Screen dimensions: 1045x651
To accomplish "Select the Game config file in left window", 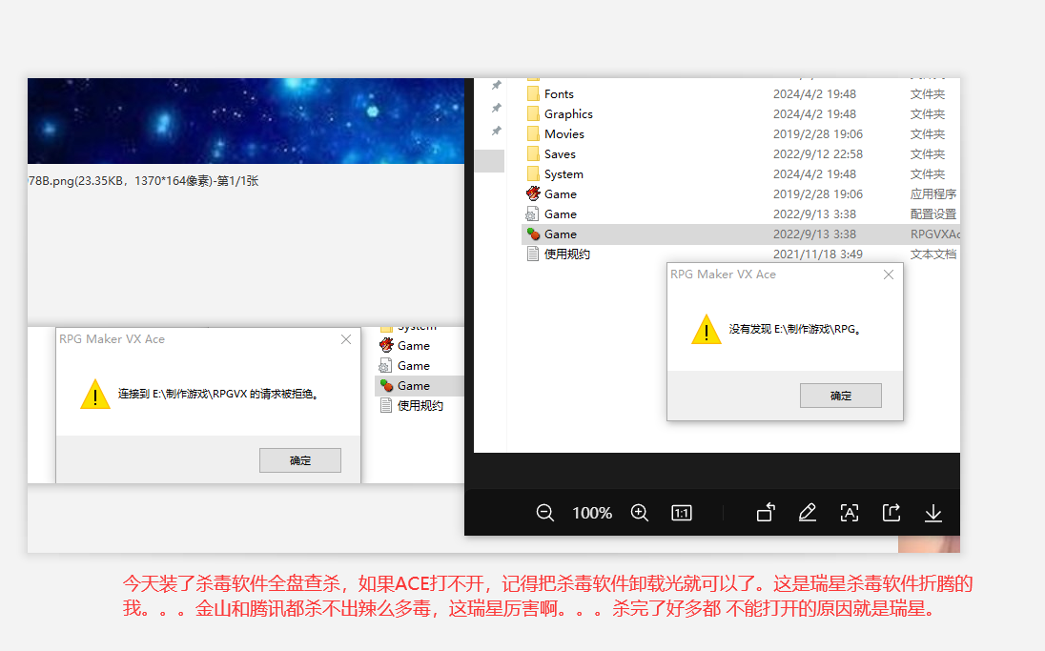I will tap(404, 365).
